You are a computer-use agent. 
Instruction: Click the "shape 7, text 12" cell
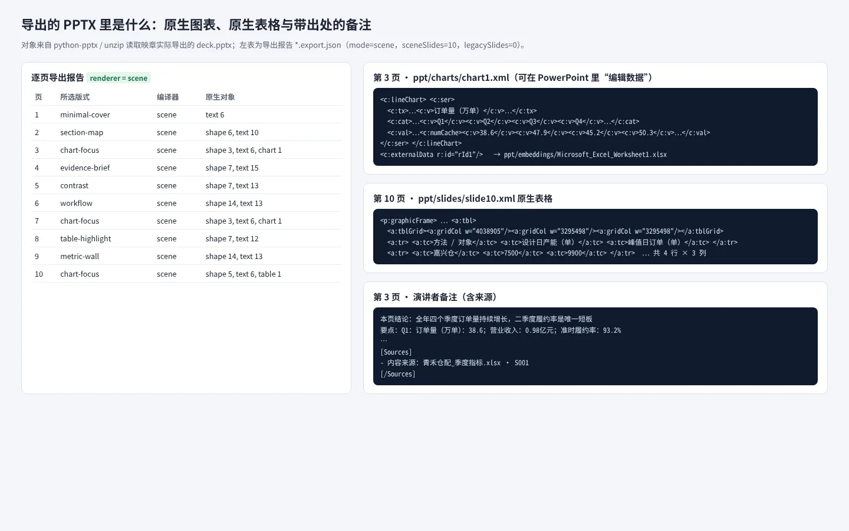click(x=232, y=238)
